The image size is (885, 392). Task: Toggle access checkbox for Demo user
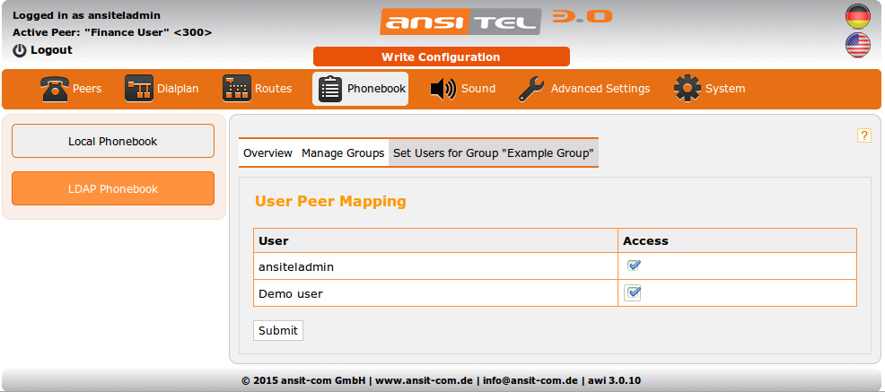point(633,292)
